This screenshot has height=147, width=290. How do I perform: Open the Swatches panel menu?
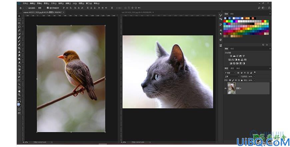pyautogui.click(x=270, y=14)
